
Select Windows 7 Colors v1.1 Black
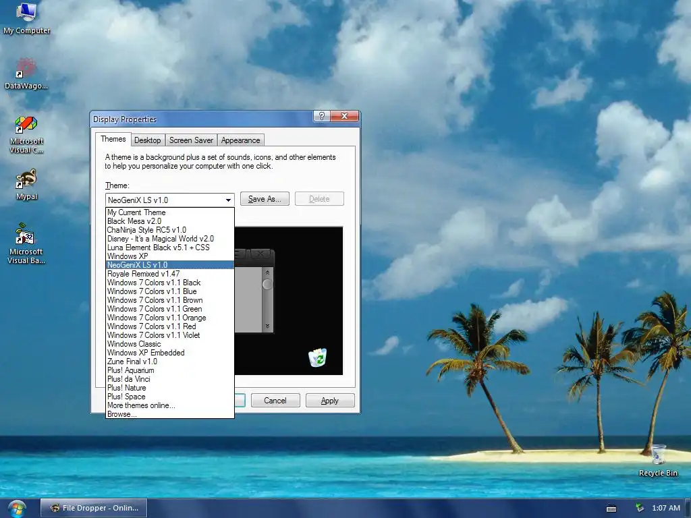(169, 283)
